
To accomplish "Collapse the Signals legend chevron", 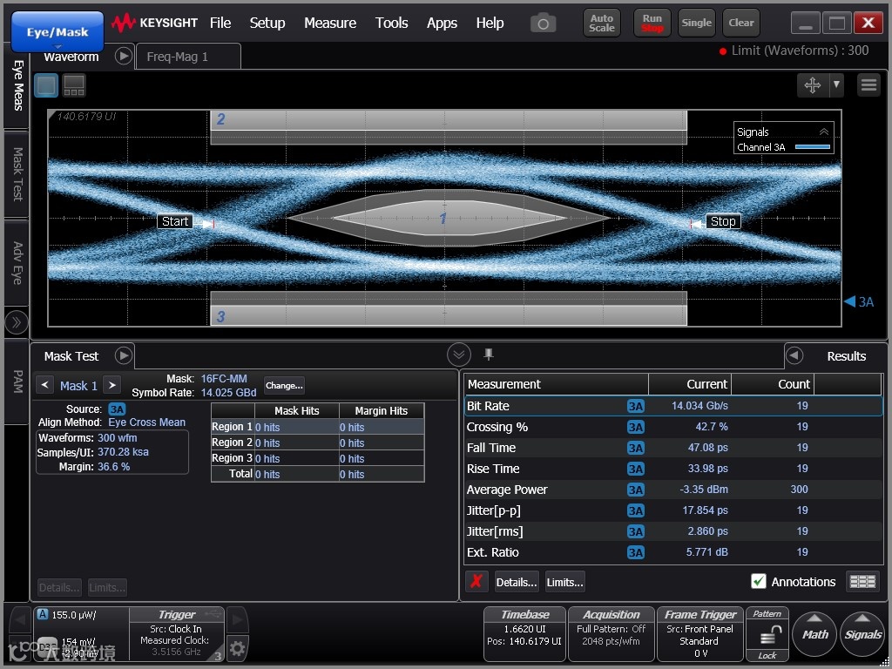I will (823, 132).
